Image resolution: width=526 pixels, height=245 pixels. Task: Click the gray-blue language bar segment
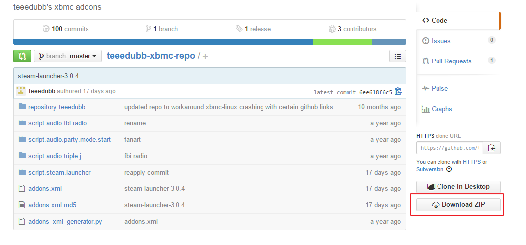pyautogui.click(x=389, y=42)
